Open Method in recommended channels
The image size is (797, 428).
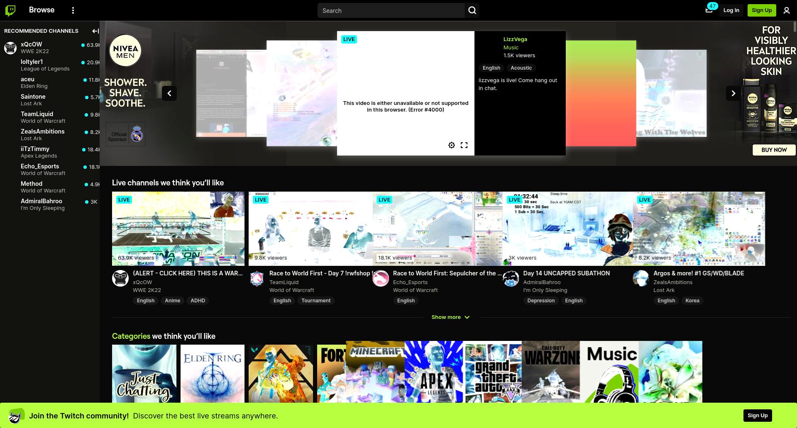point(50,187)
